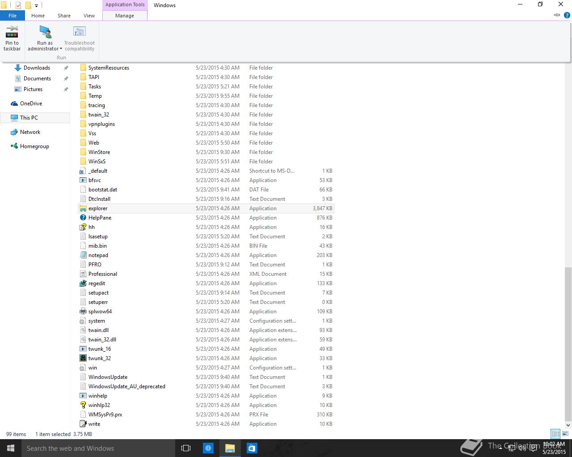This screenshot has height=457, width=572.
Task: Select the WMSysPr9.prx file
Action: (206, 415)
